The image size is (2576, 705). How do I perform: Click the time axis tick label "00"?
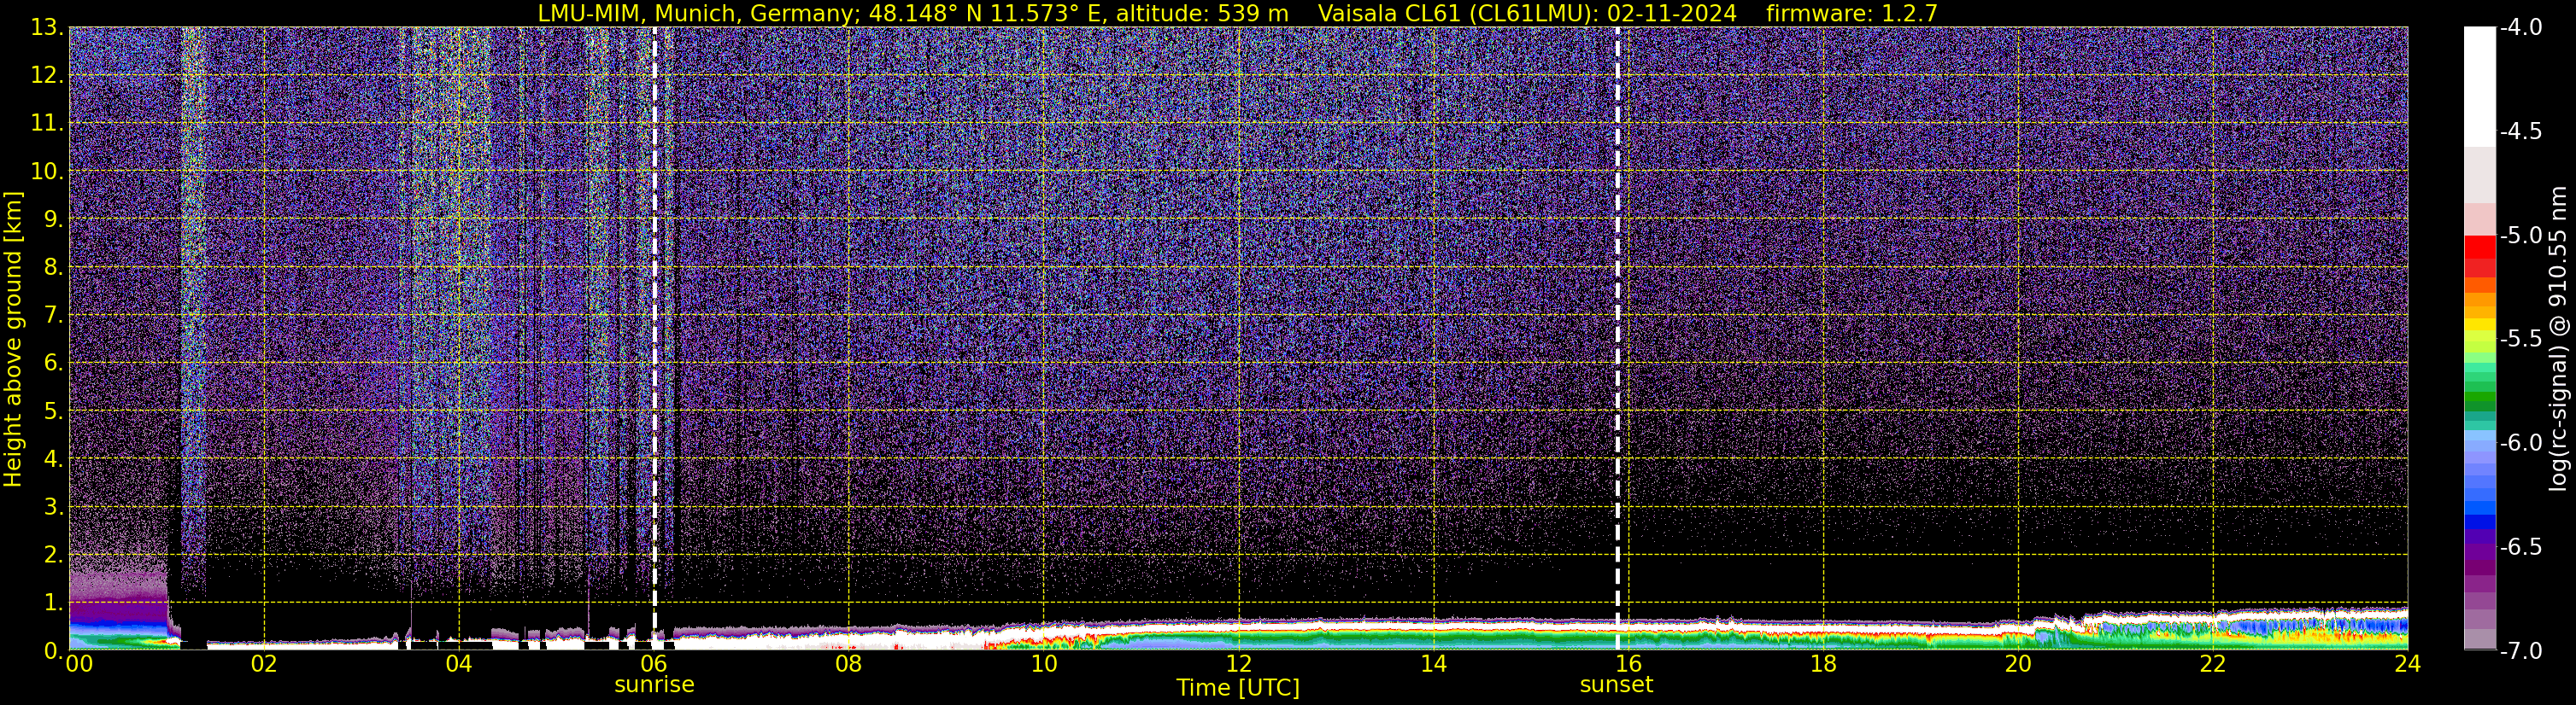click(x=79, y=664)
